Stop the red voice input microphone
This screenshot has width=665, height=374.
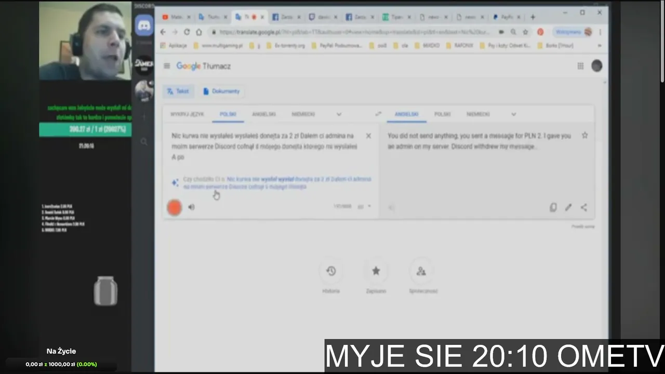click(x=175, y=207)
